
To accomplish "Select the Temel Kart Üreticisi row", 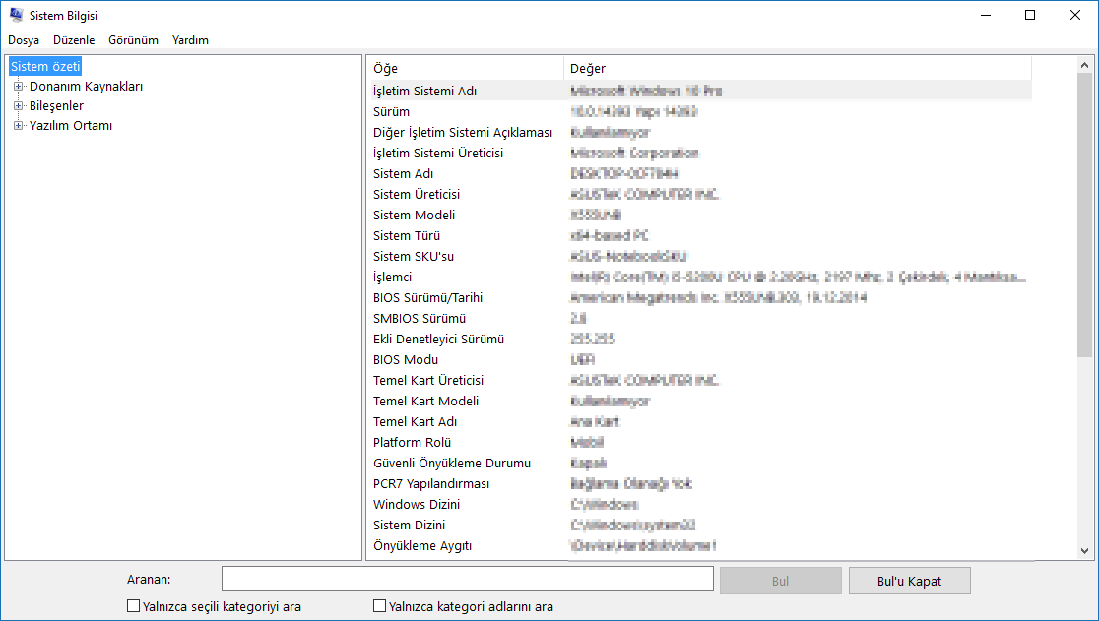I will point(701,380).
